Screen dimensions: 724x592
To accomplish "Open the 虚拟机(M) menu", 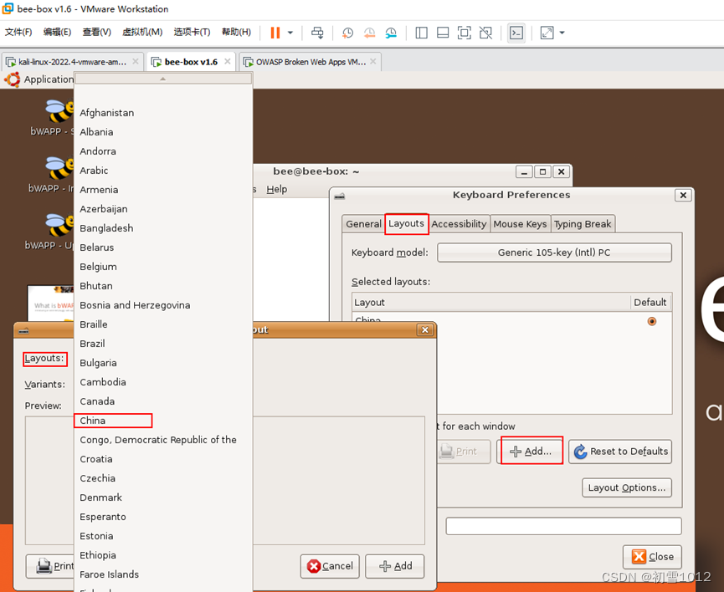I will (142, 32).
